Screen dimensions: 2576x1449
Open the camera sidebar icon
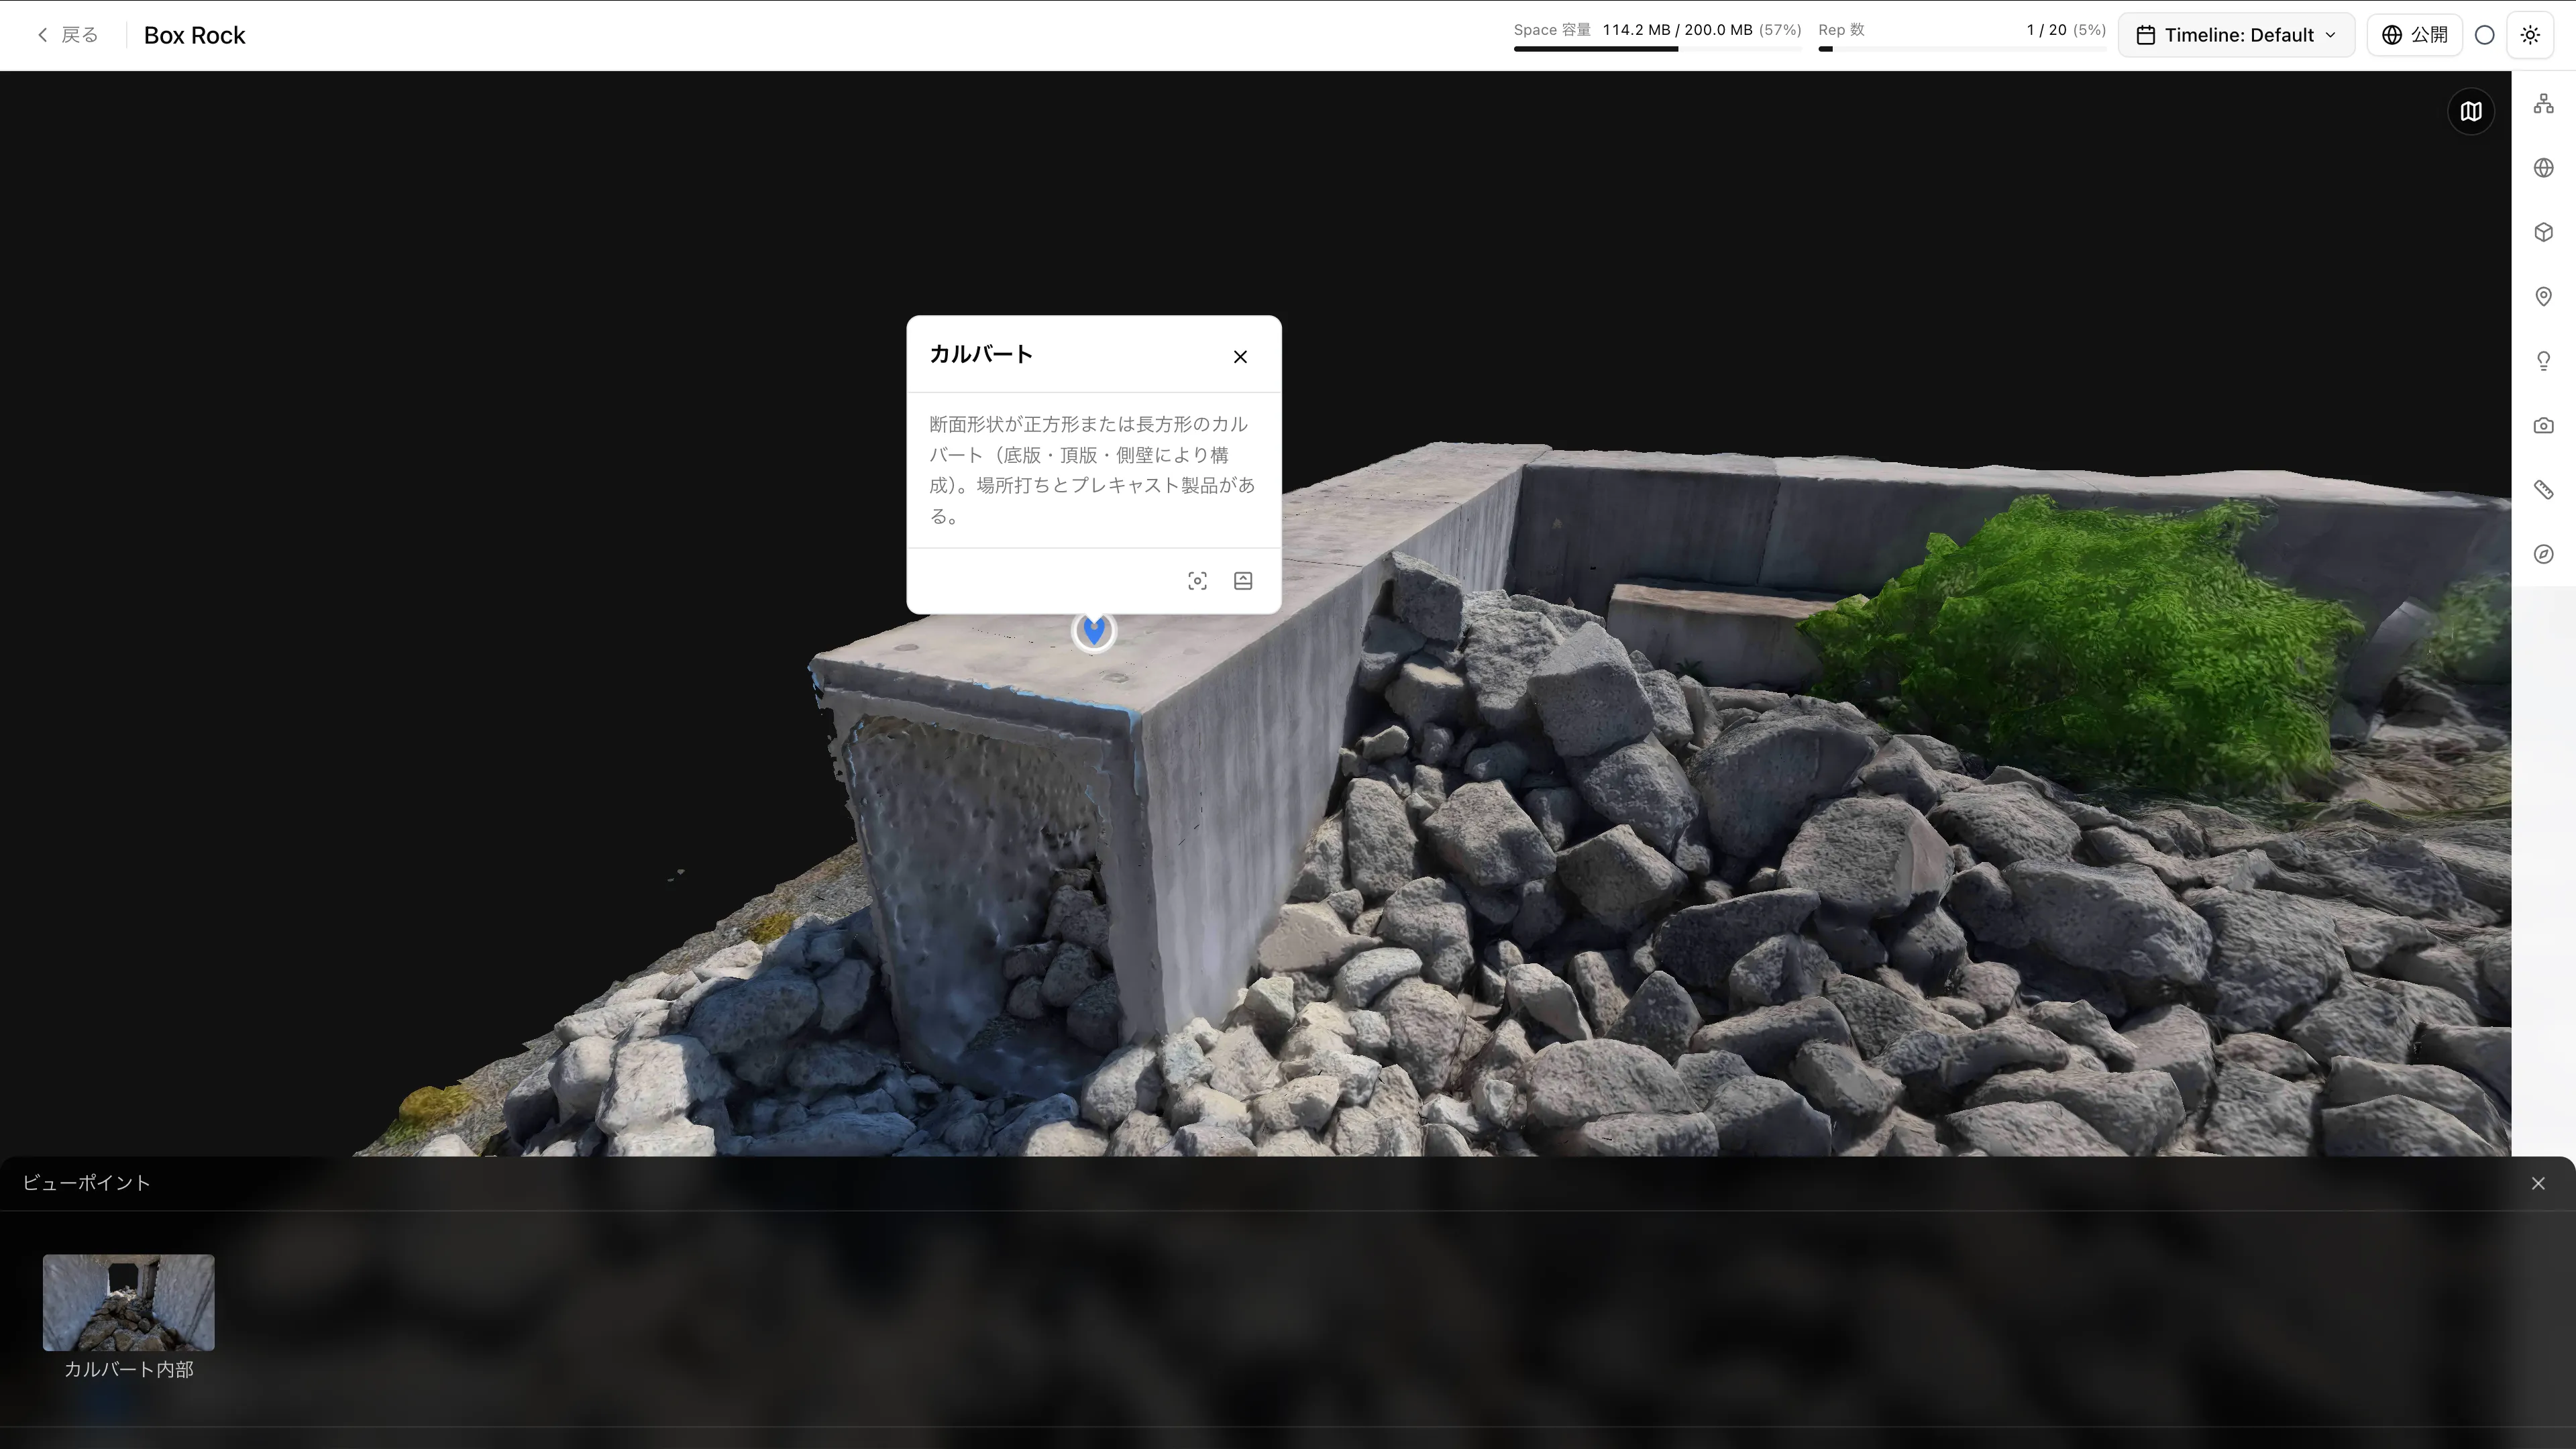(x=2543, y=426)
